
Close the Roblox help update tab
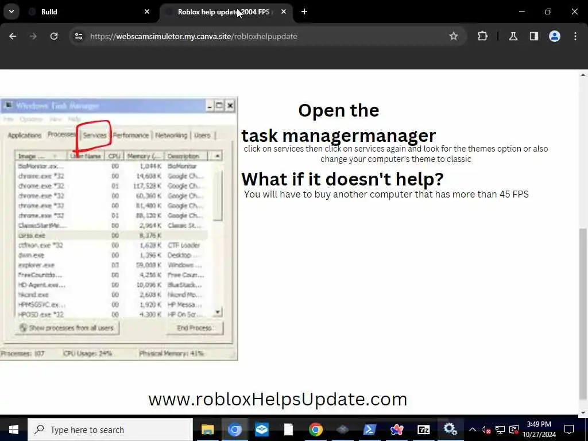(284, 12)
